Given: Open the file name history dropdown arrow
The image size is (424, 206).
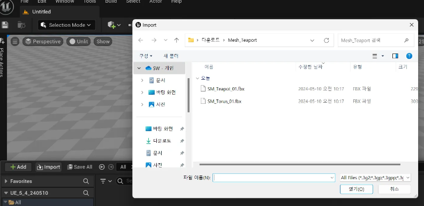Looking at the screenshot, I should tap(332, 178).
